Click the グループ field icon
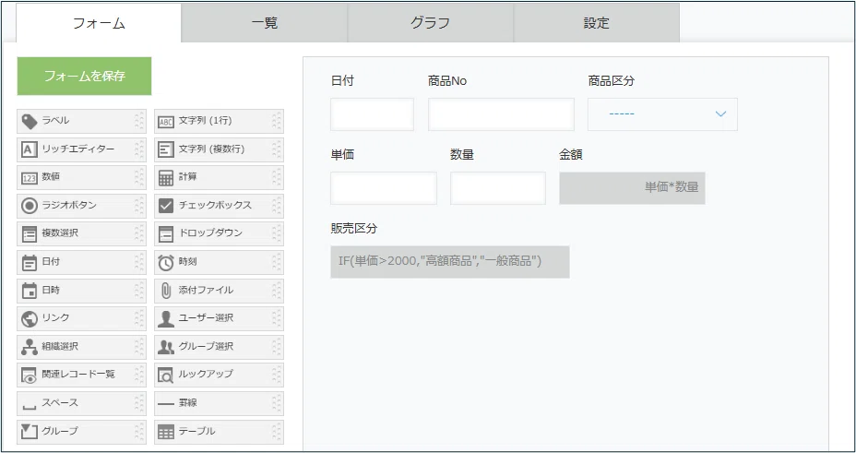856x453 pixels. [x=30, y=431]
